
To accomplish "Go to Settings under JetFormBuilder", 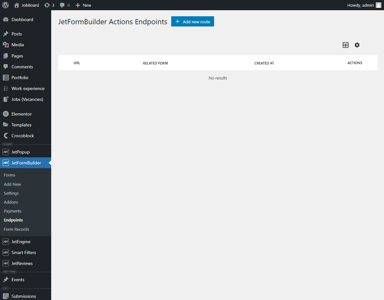I will click(11, 193).
